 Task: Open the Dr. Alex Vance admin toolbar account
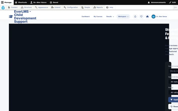[38, 2]
